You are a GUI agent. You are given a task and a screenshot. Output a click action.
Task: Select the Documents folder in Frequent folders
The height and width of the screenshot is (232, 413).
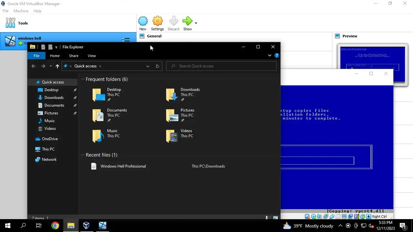pyautogui.click(x=110, y=115)
